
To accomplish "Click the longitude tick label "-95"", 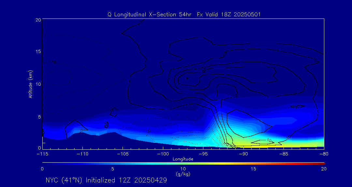I will click(x=203, y=154).
